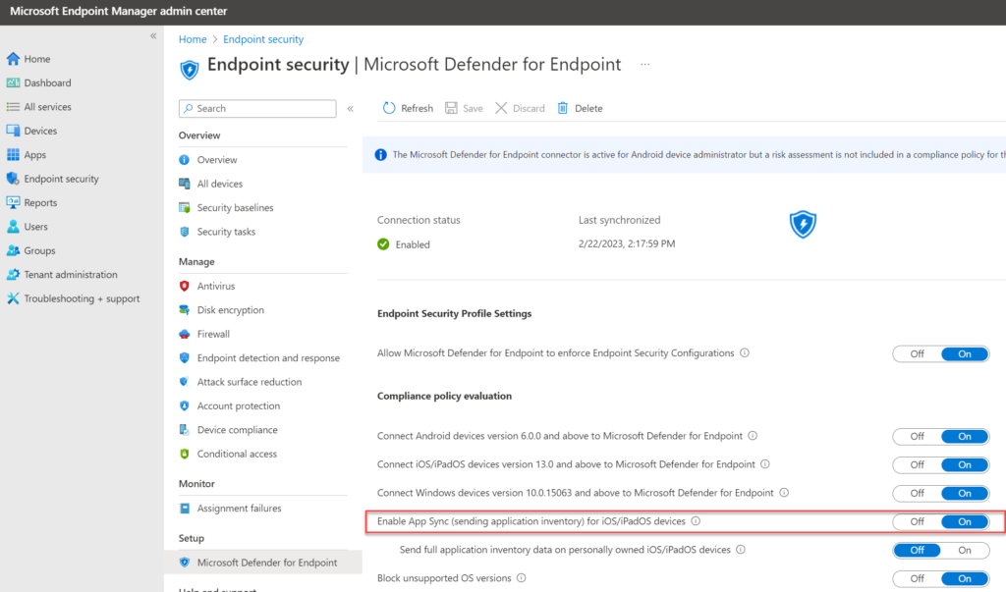The height and width of the screenshot is (592, 1006).
Task: Click the Firewall icon
Action: pyautogui.click(x=184, y=334)
